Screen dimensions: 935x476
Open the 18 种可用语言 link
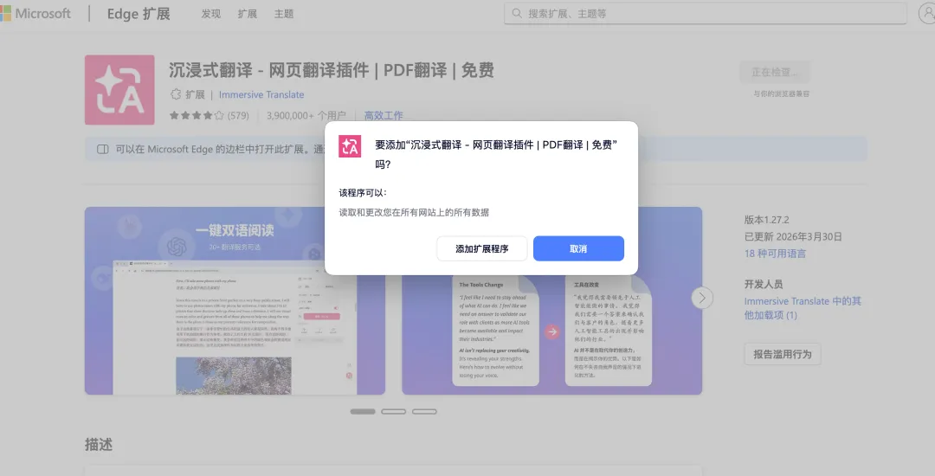coord(775,254)
